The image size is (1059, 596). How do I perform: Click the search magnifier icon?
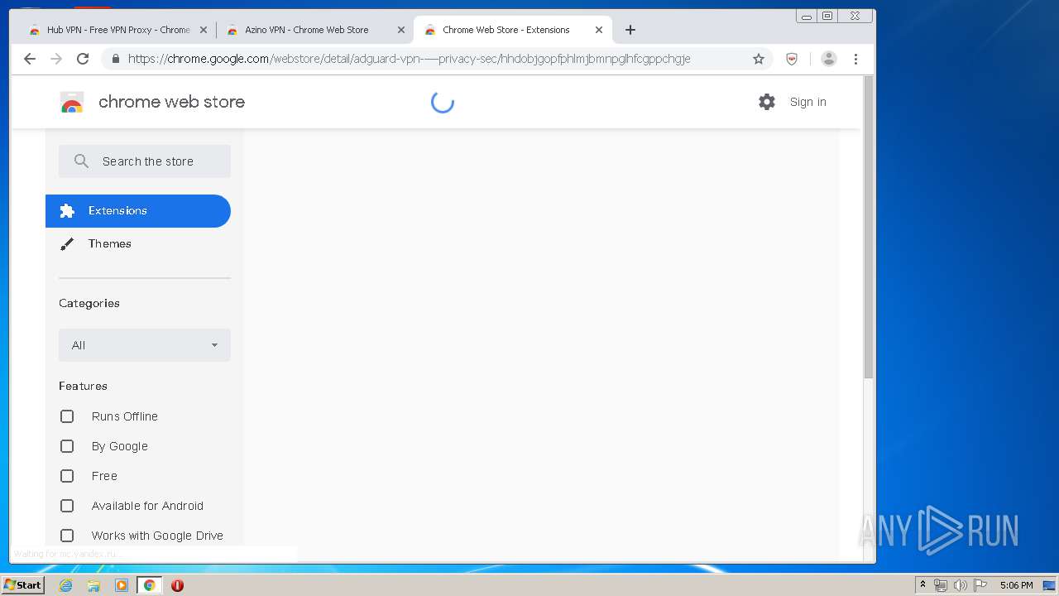coord(81,161)
